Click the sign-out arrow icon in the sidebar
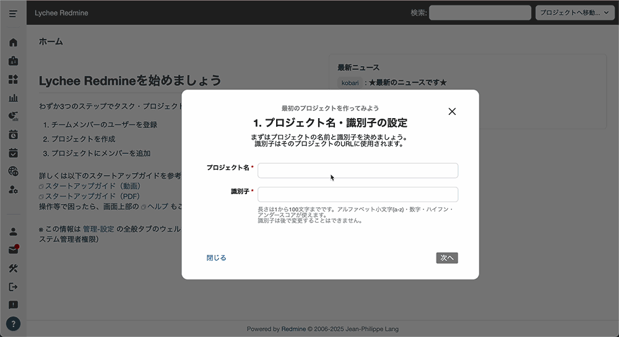This screenshot has width=619, height=337. click(13, 287)
